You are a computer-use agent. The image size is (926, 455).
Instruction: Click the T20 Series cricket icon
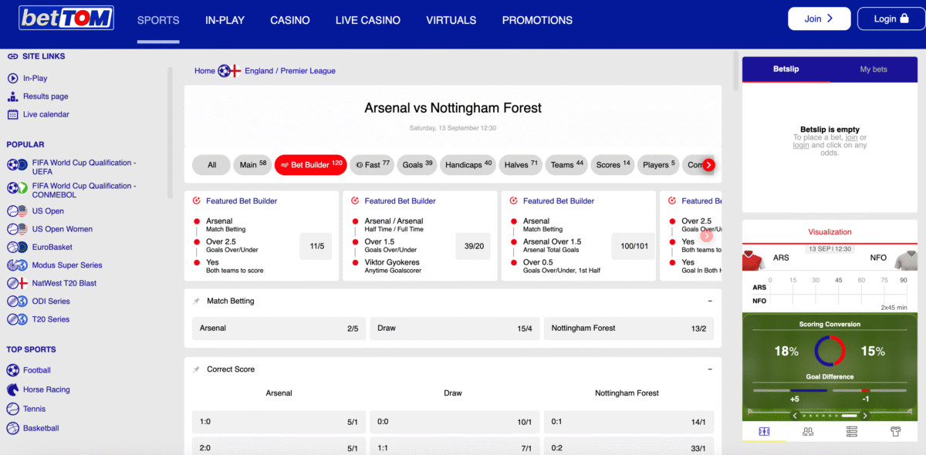(x=12, y=319)
